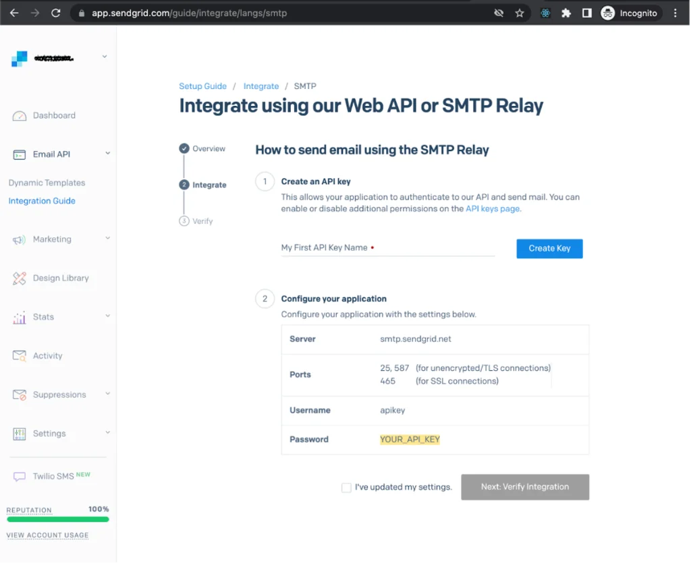Click the Activity envelope icon
The height and width of the screenshot is (563, 691).
click(x=20, y=356)
